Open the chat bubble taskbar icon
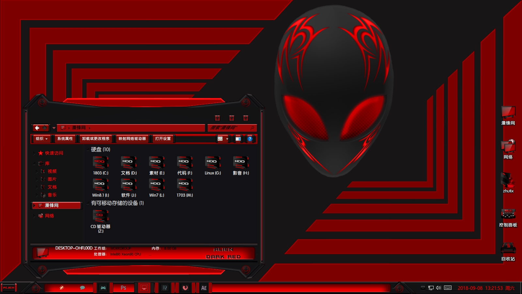The height and width of the screenshot is (294, 522). pos(83,288)
